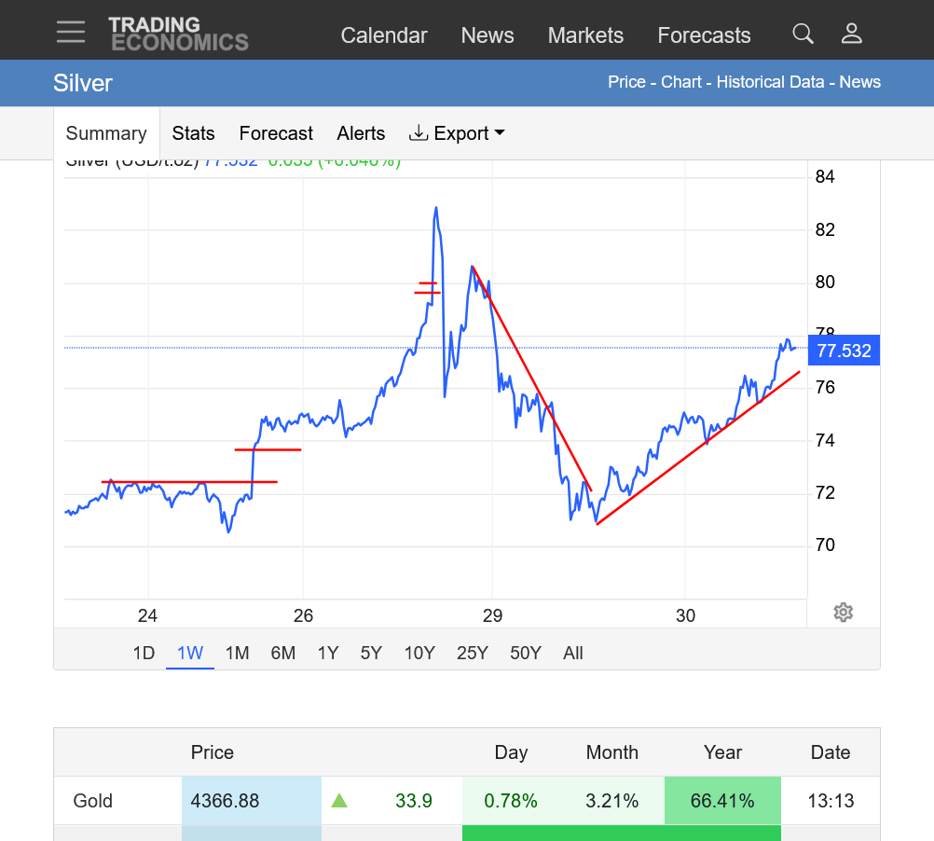Click the green up arrow for Gold
The image size is (934, 841).
pyautogui.click(x=339, y=801)
